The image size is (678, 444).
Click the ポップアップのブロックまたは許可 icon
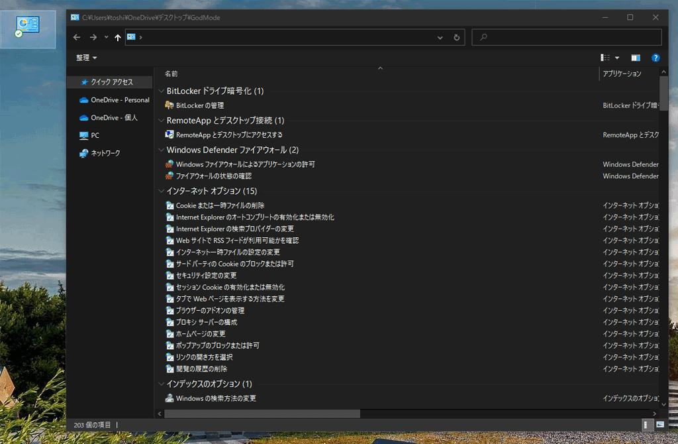(170, 346)
